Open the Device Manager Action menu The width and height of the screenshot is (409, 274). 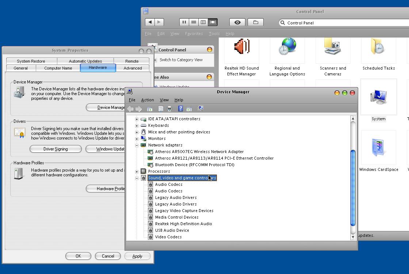[148, 100]
